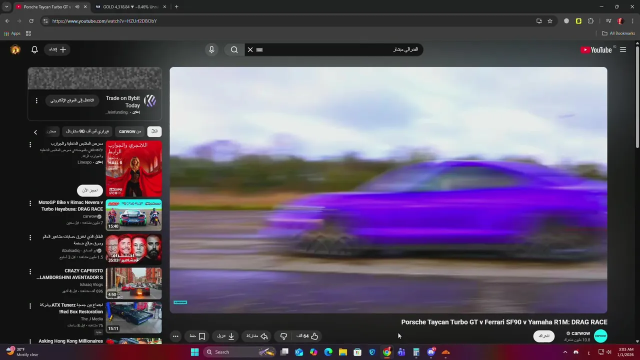This screenshot has width=640, height=360.
Task: Click Bybit ad visit website button
Action: coord(72,100)
